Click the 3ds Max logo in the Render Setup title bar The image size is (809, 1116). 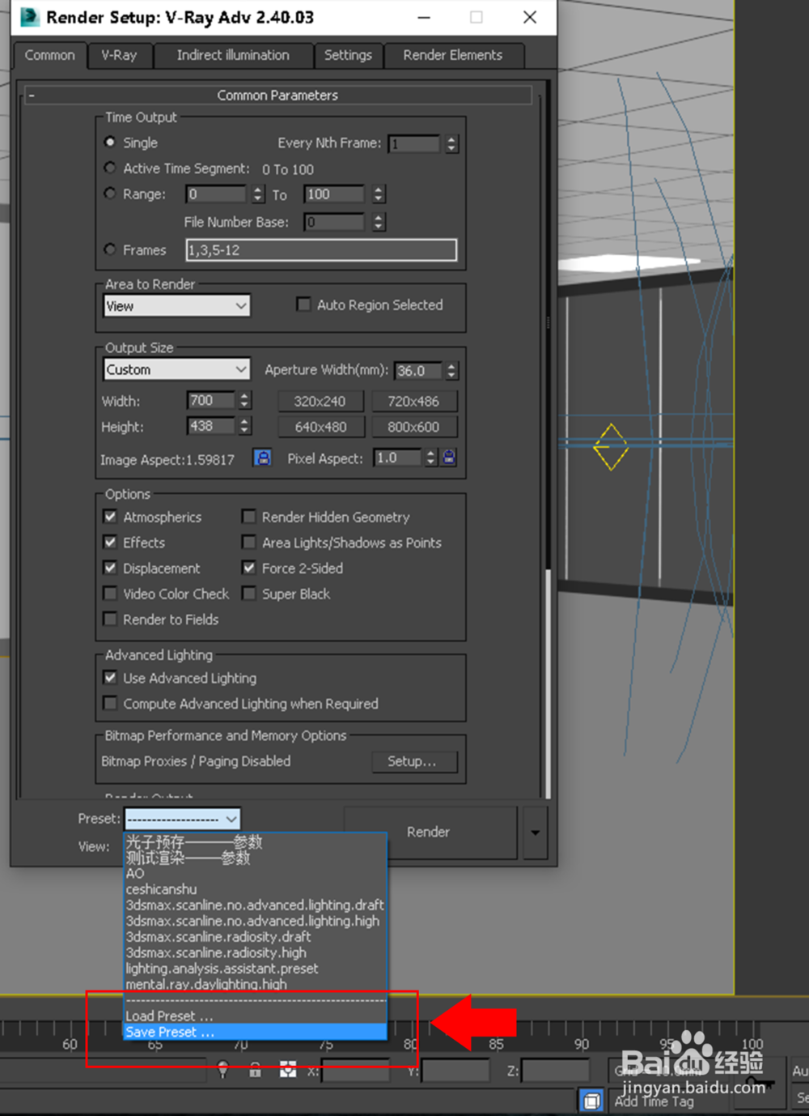click(29, 17)
